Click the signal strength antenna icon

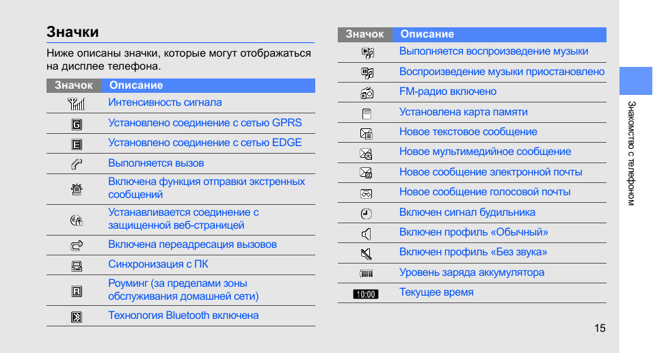pos(76,104)
